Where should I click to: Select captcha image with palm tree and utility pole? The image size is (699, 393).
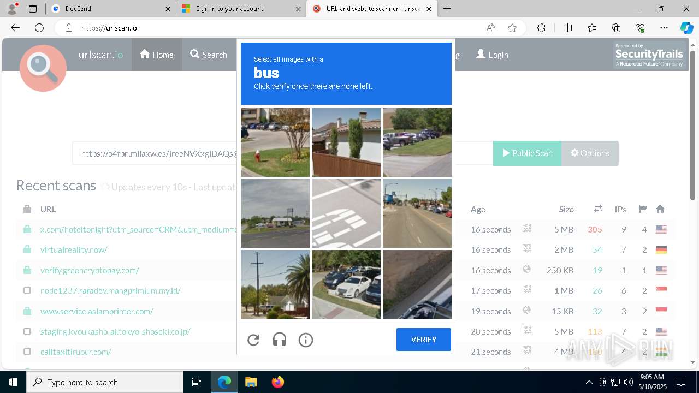pos(275,284)
